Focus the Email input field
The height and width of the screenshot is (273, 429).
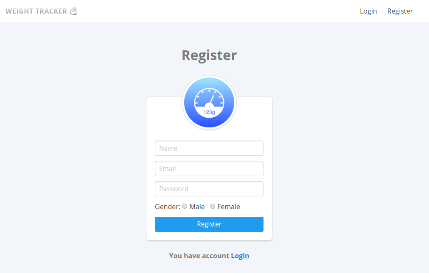209,168
